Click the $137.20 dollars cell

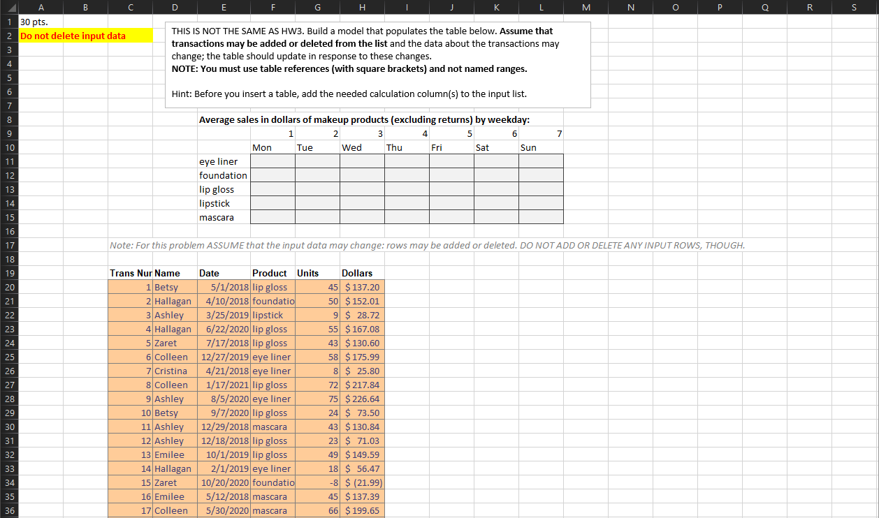[362, 287]
